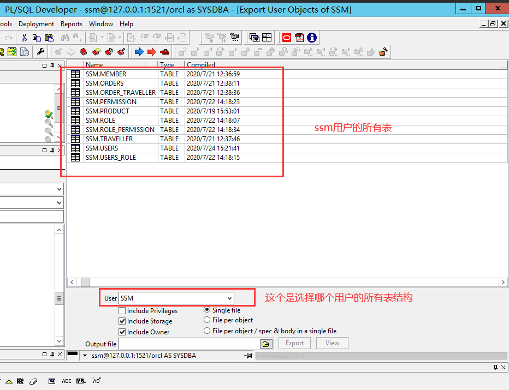Select the SSM.ORDER_TRAVELLER row
The image size is (509, 390).
pos(287,93)
